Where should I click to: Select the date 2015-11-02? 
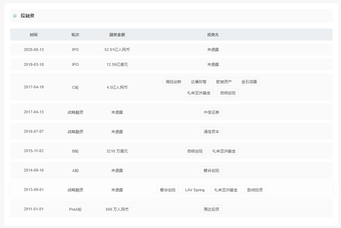34,151
